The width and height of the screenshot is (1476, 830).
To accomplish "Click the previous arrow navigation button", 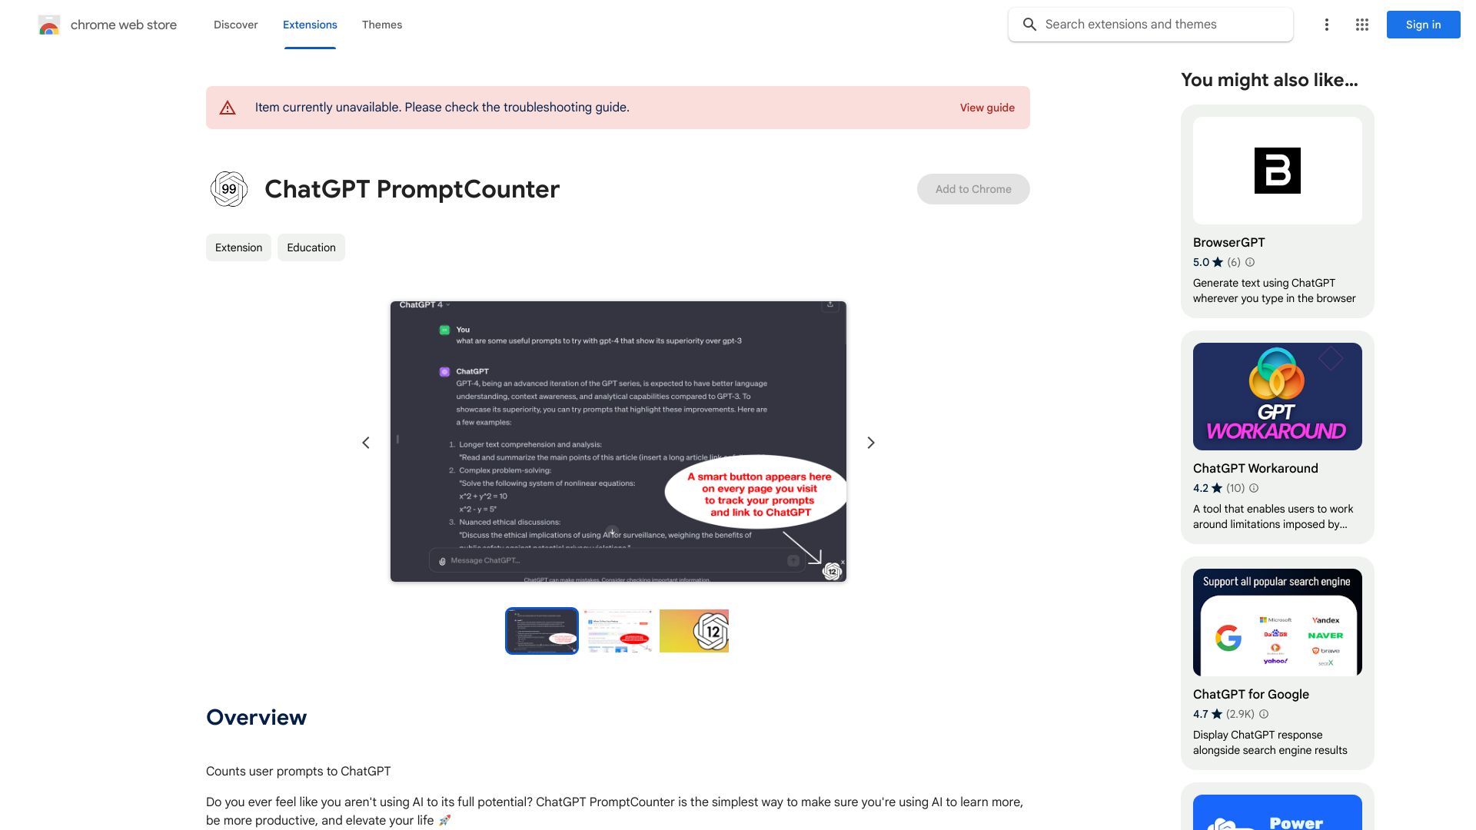I will [x=365, y=441].
